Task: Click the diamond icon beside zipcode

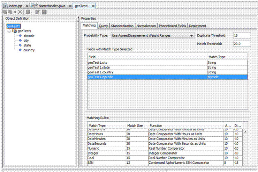Action: (20, 36)
